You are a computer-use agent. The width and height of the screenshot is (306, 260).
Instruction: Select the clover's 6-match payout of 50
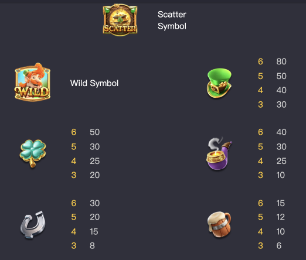click(x=95, y=132)
